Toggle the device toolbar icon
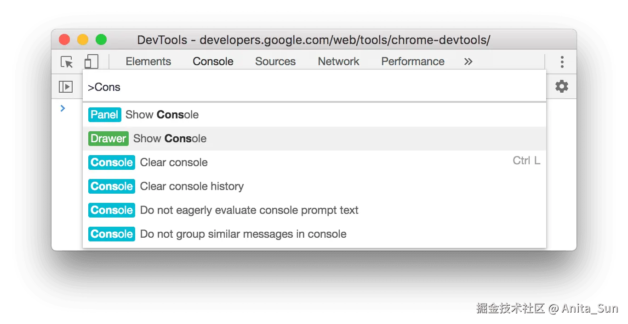This screenshot has height=324, width=628. [x=91, y=62]
